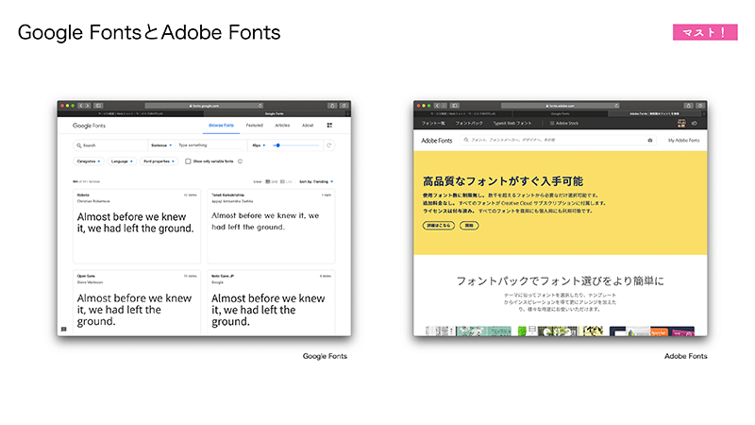Click the reset preview icon beside size slider
Viewport: 755px width, 425px height.
click(328, 145)
